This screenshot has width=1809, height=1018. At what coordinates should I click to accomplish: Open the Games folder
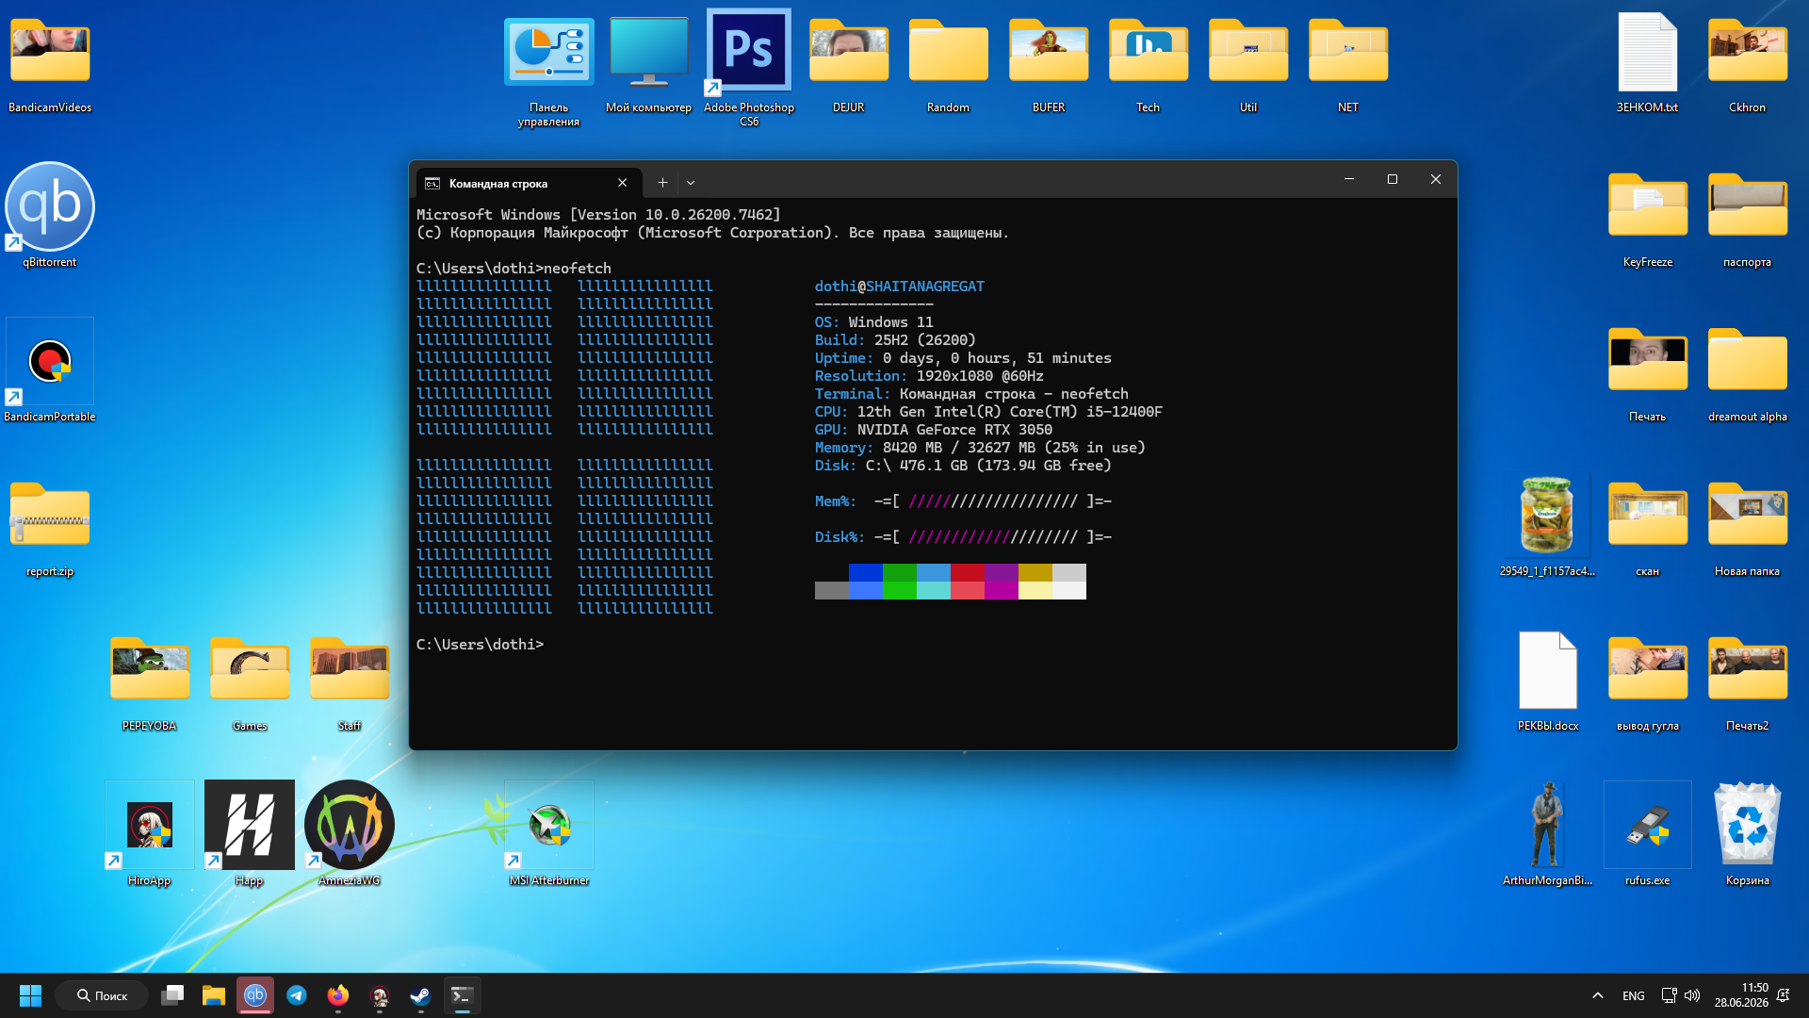[250, 682]
